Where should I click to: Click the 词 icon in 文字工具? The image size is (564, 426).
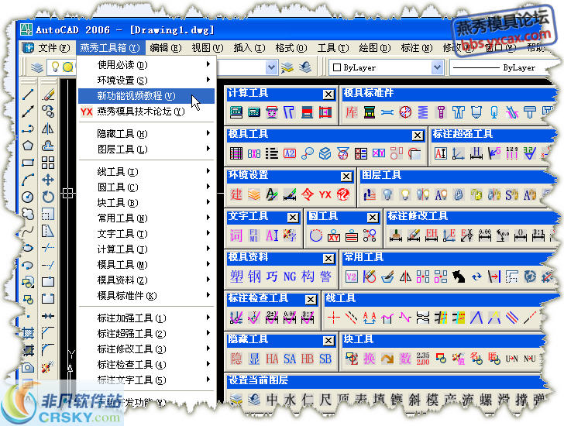pyautogui.click(x=236, y=235)
